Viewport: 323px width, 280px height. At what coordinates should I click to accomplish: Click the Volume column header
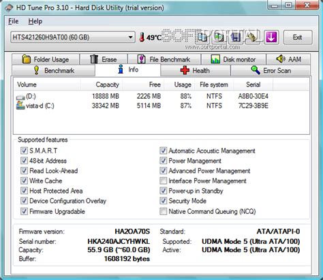(x=47, y=84)
